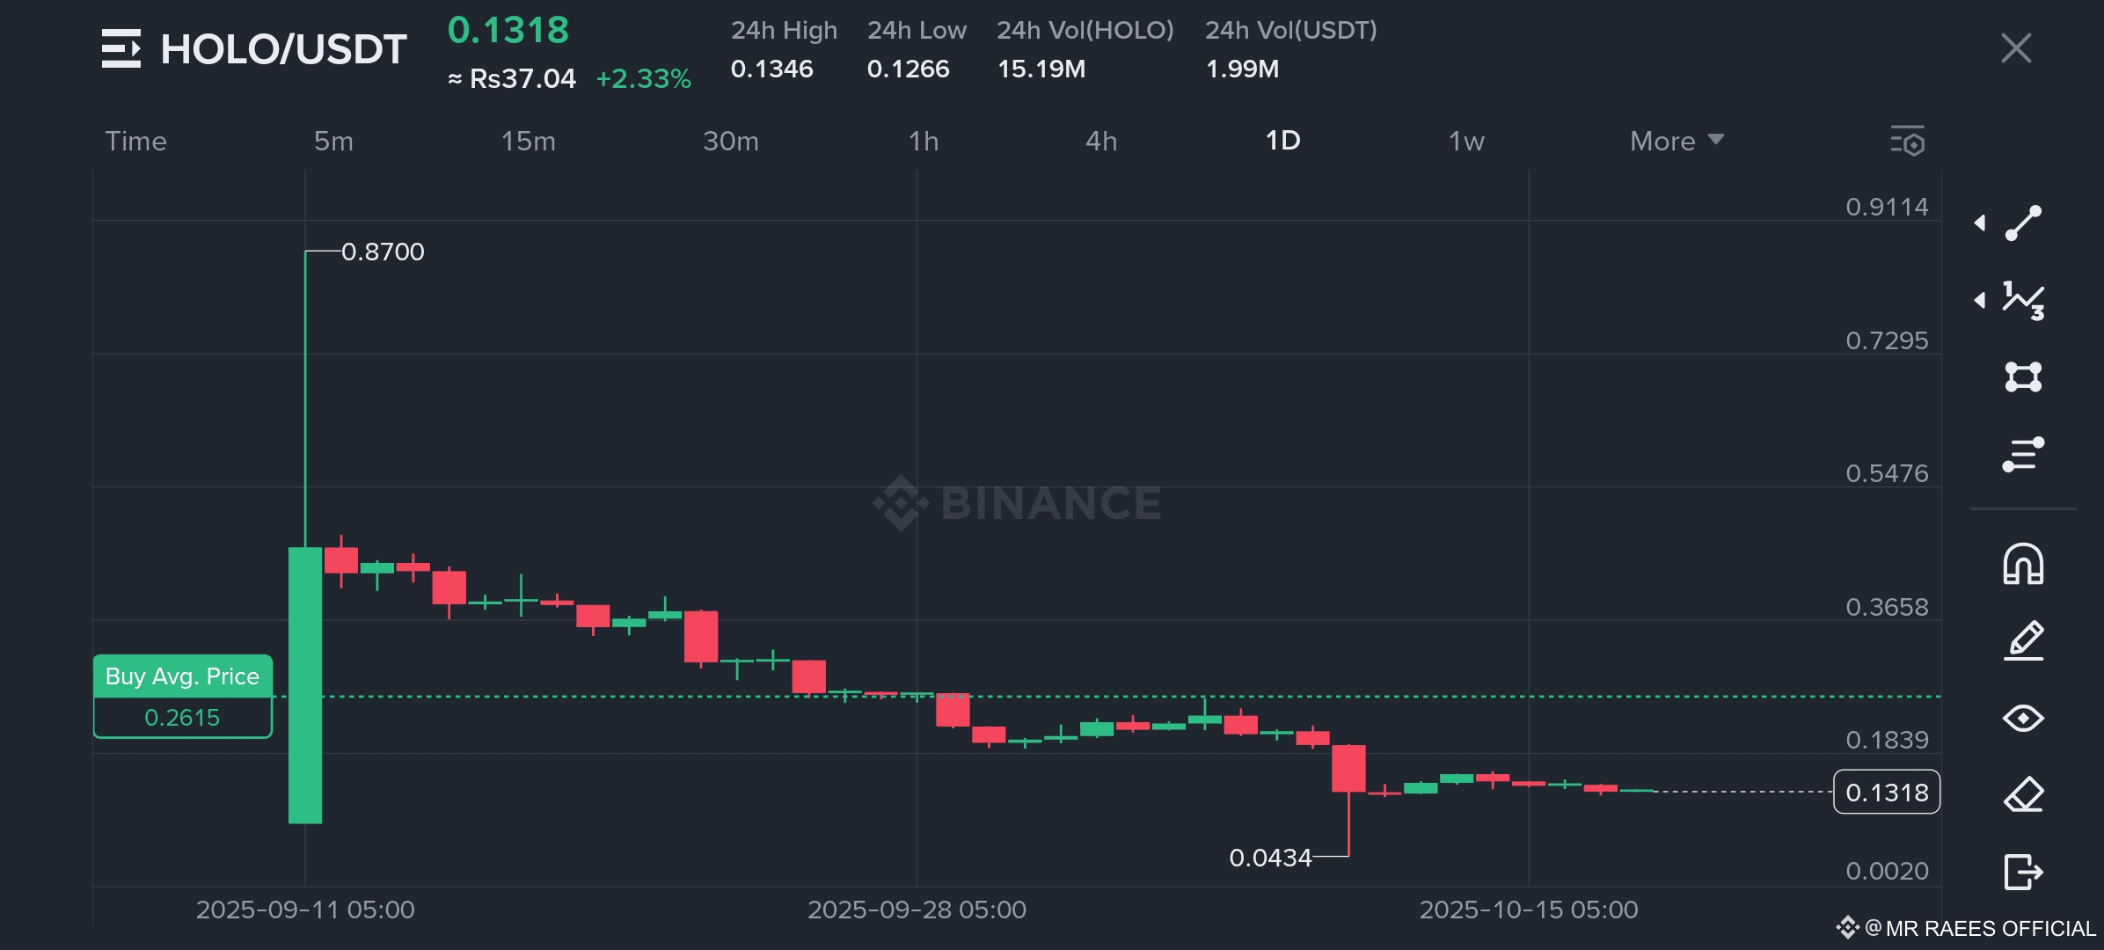Select the wave pattern drawing tool

pyautogui.click(x=2023, y=300)
